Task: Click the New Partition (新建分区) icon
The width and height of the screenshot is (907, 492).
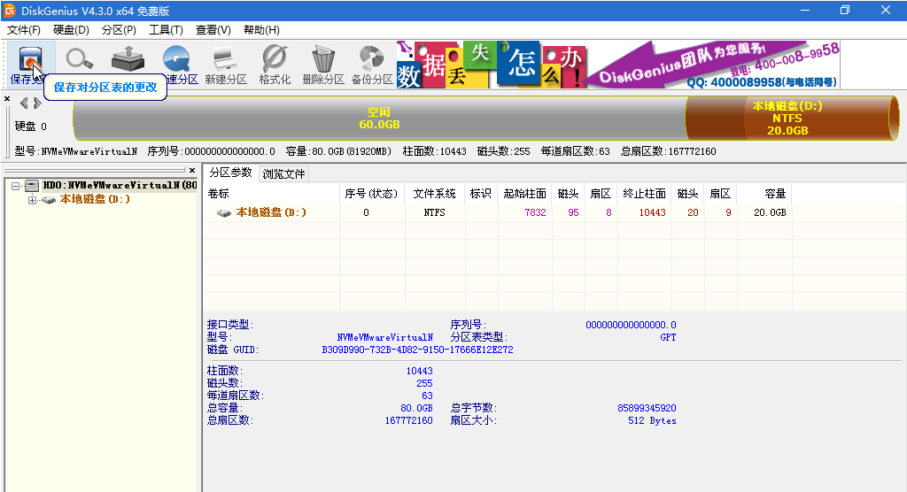Action: click(x=226, y=65)
